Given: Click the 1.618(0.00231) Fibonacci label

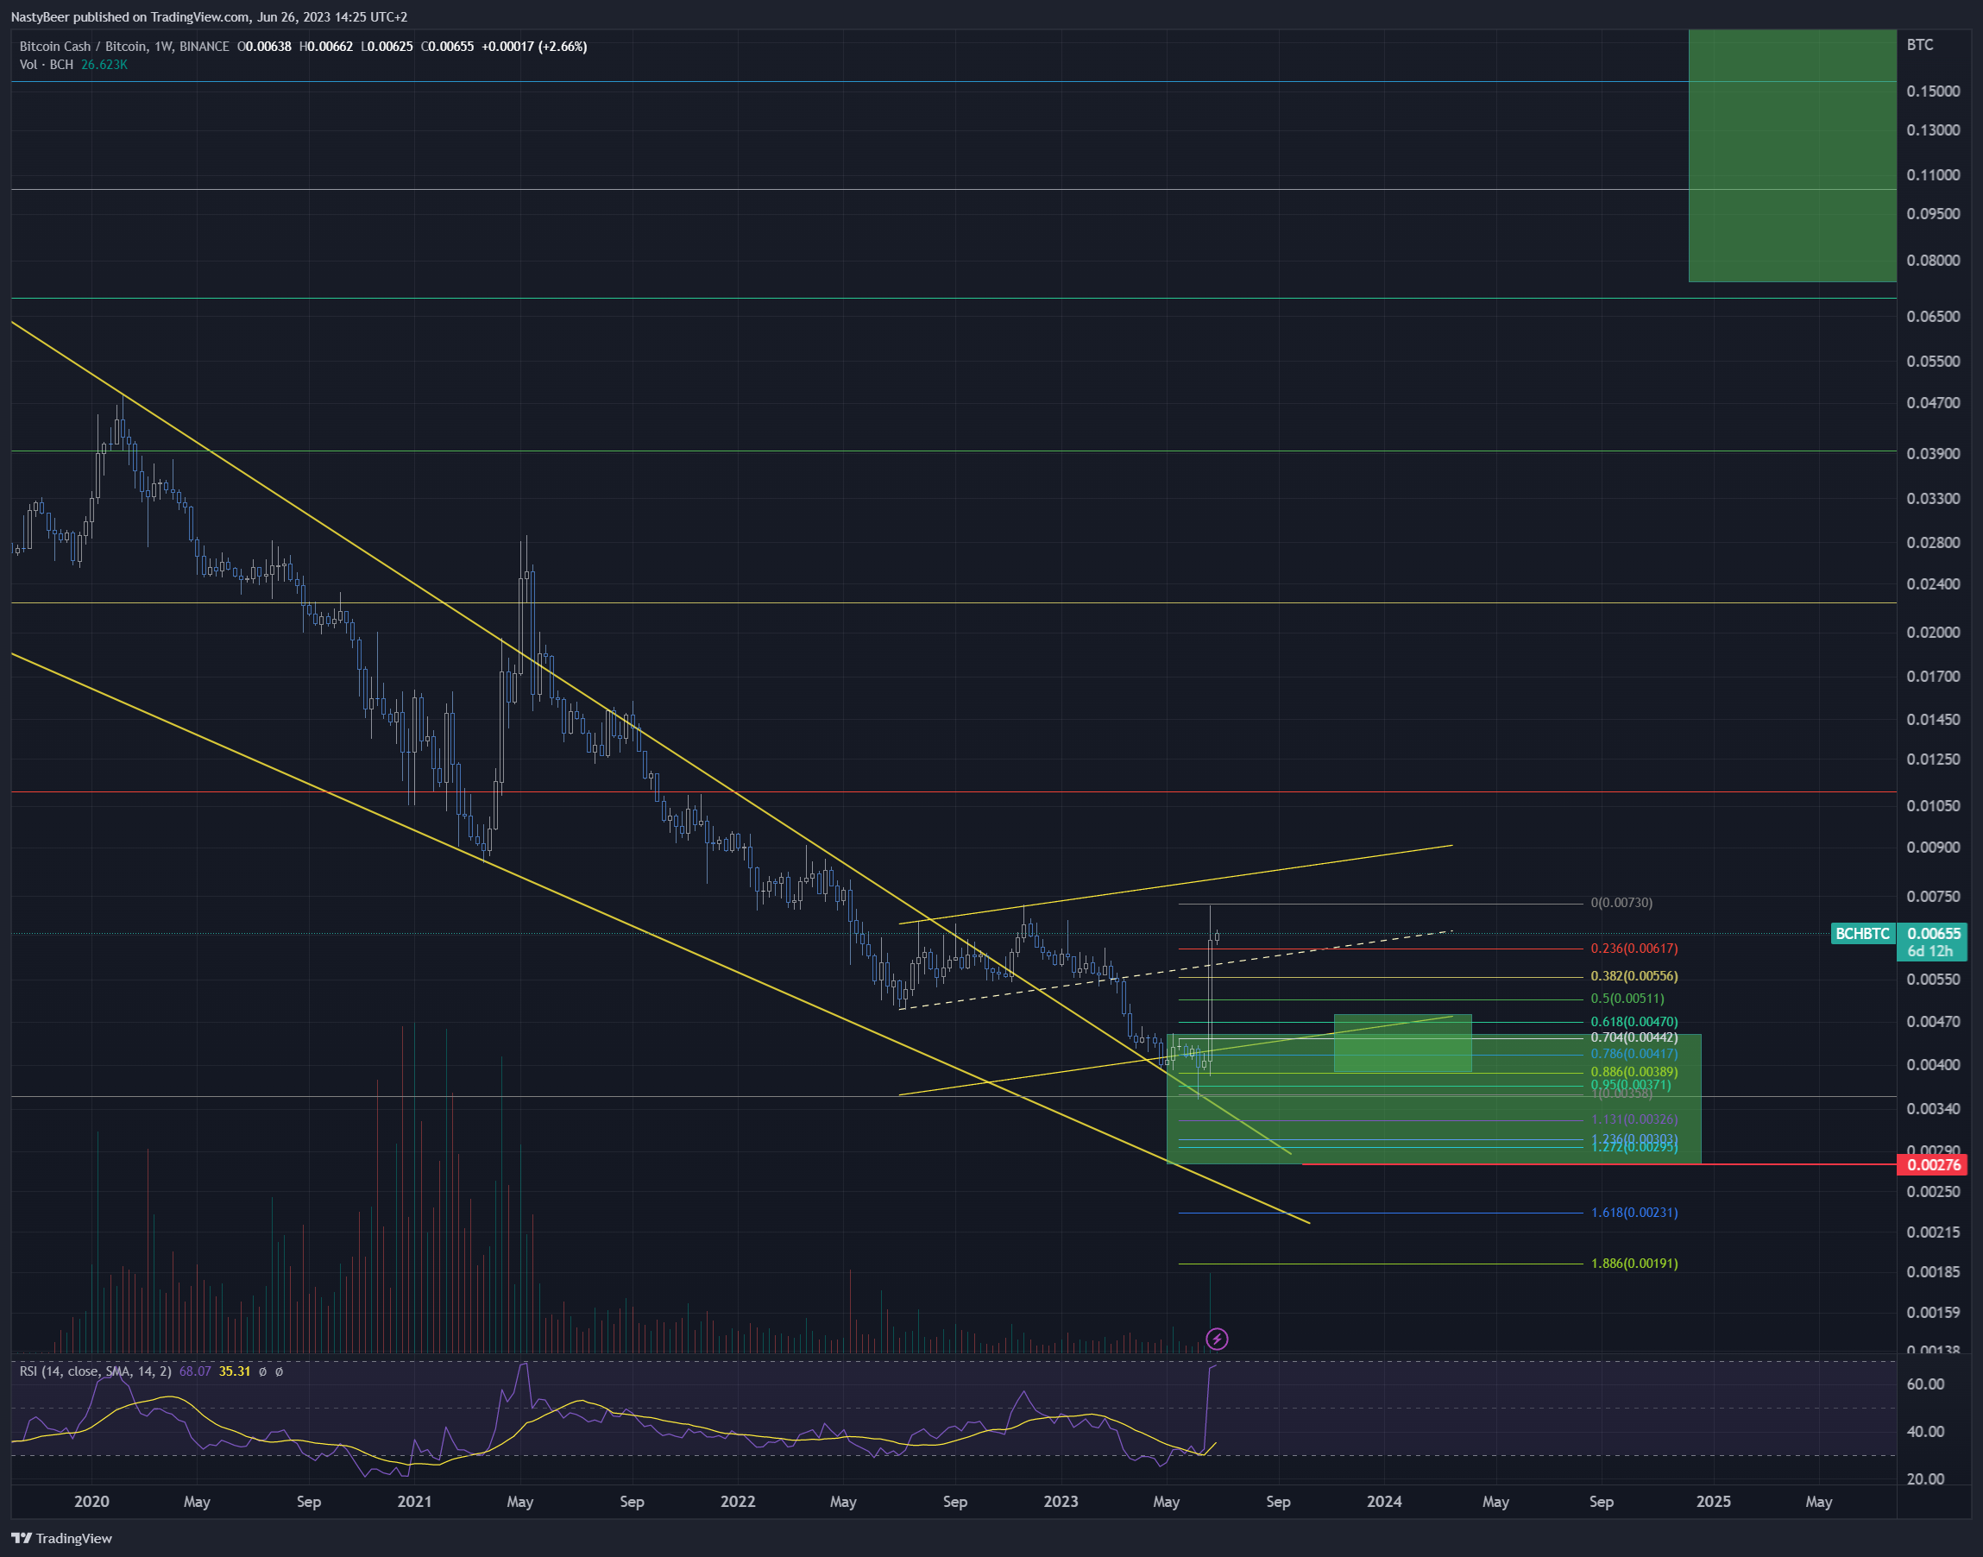Looking at the screenshot, I should (1634, 1213).
